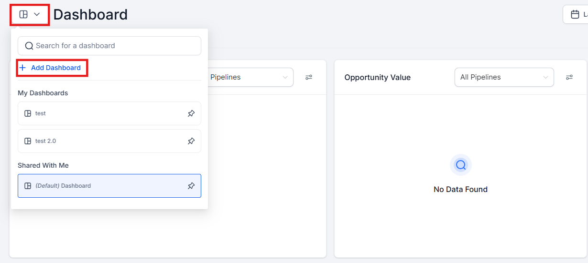Expand Opportunity Value All Pipelines dropdown
This screenshot has height=263, width=588.
(504, 77)
